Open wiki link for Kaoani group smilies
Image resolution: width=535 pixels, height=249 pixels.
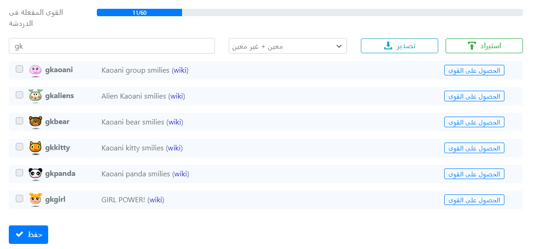pyautogui.click(x=181, y=70)
